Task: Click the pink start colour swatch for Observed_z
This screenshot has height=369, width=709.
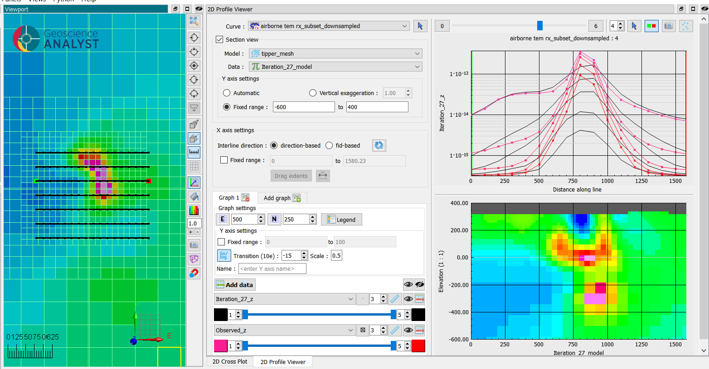Action: 220,346
